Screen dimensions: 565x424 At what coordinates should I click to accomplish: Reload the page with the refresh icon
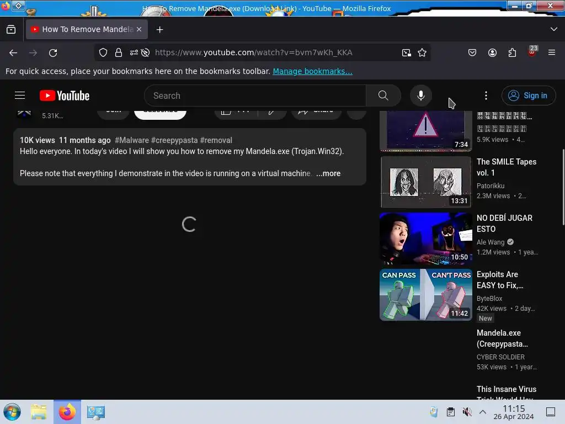click(53, 53)
